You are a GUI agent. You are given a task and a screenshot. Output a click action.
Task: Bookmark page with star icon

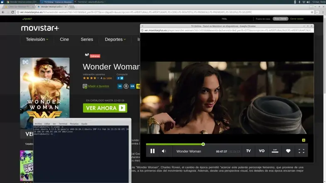point(312,12)
